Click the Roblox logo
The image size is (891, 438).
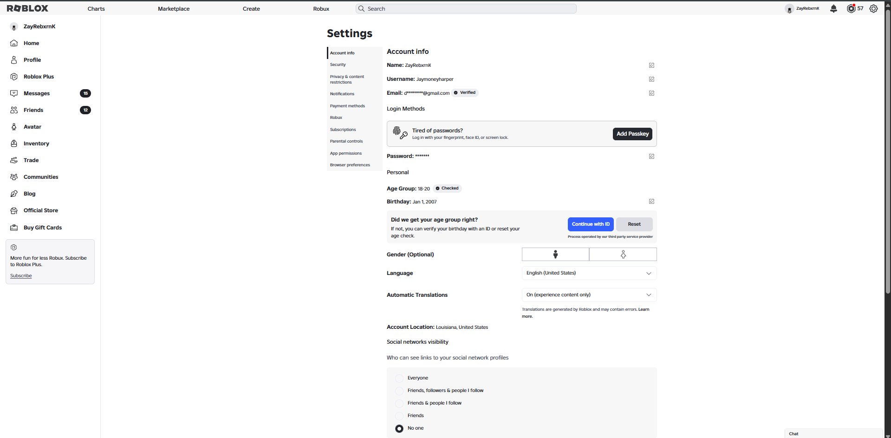[27, 8]
